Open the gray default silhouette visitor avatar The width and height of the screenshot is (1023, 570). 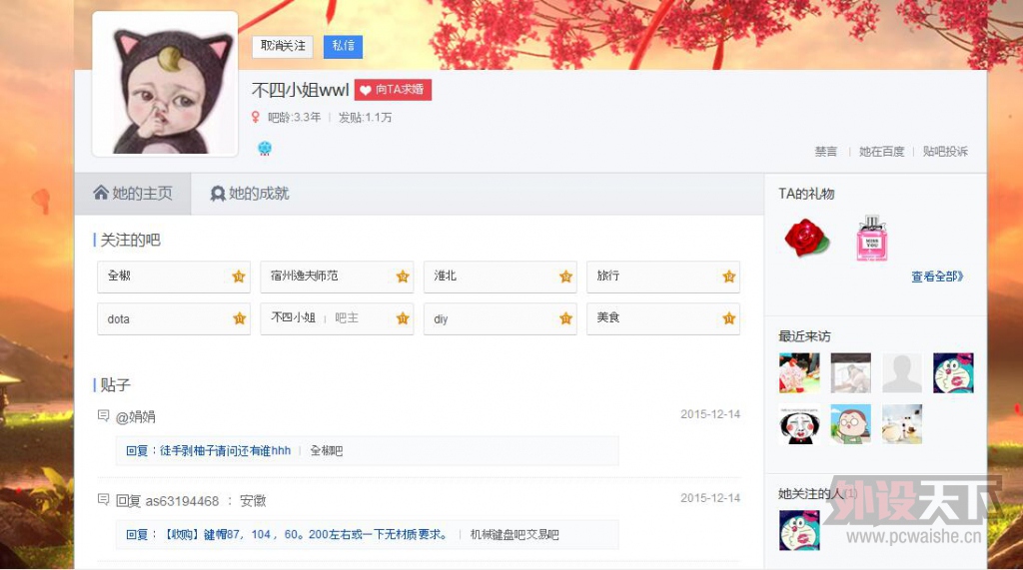(x=902, y=373)
